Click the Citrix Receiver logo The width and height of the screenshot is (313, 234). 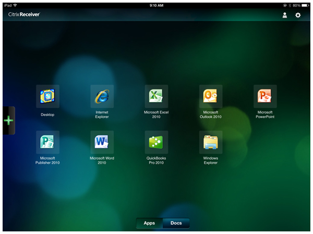(x=24, y=15)
